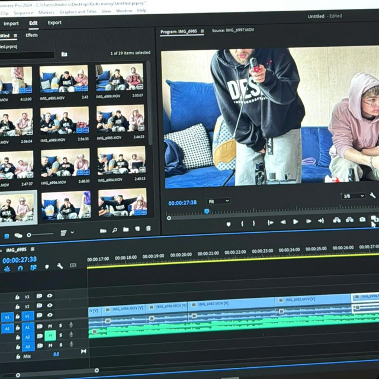The width and height of the screenshot is (379, 379).
Task: Click the Sort icons list button
Action: click(63, 233)
